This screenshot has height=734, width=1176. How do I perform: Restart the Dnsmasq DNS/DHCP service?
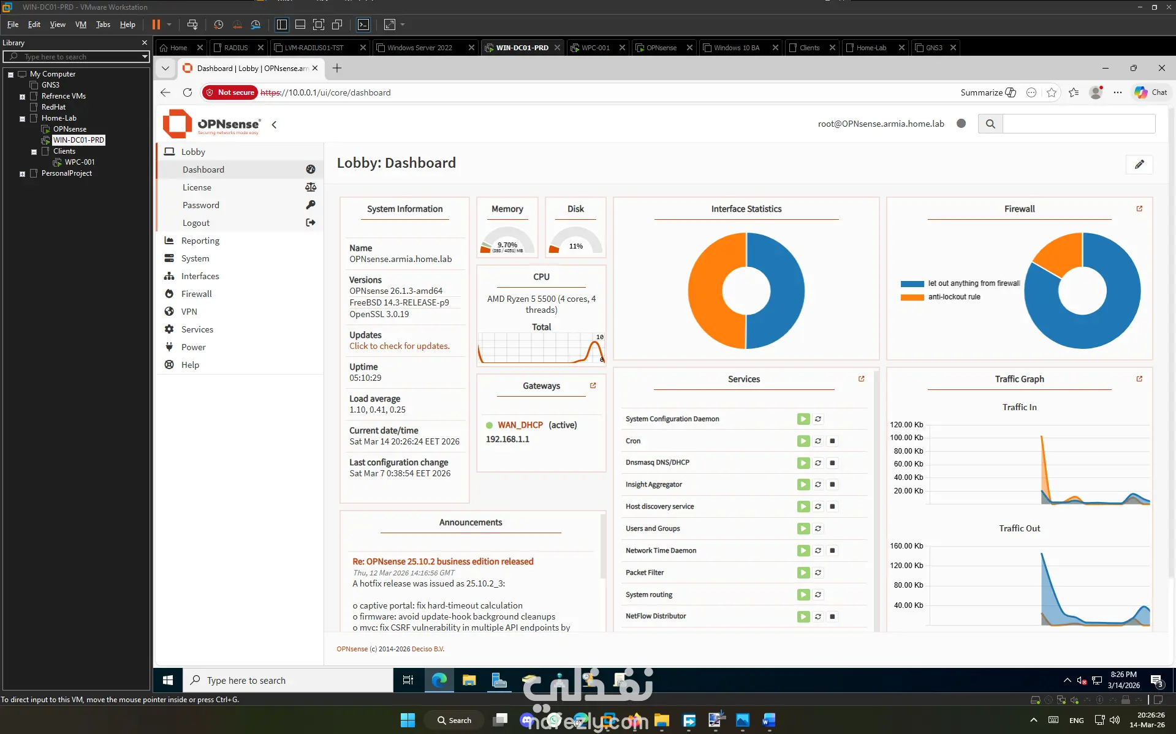(x=818, y=463)
